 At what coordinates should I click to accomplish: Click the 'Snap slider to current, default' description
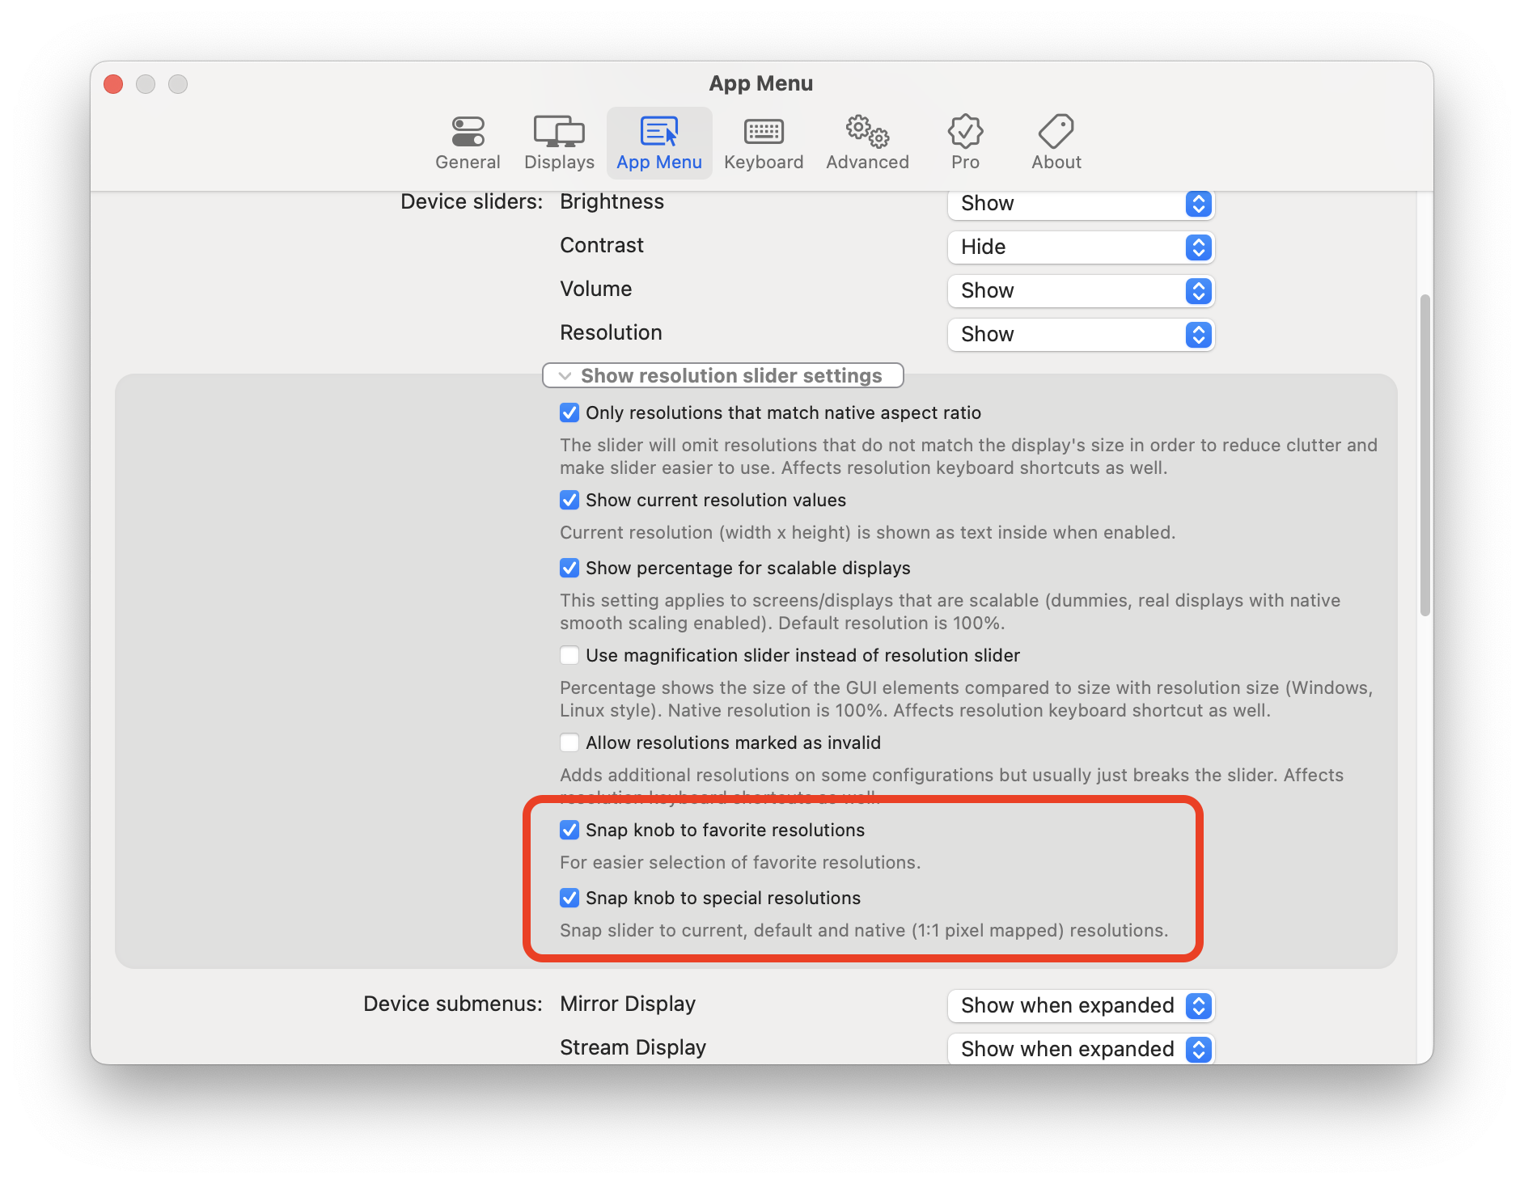tap(864, 931)
